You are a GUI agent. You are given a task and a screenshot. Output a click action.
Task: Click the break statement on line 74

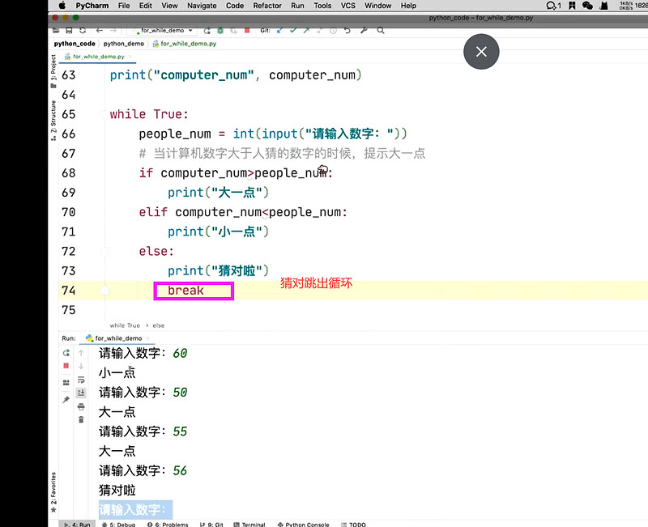coord(185,291)
